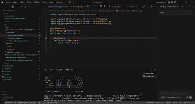Open the Search view icon
Image resolution: width=195 pixels, height=104 pixels.
(x=17, y=7)
